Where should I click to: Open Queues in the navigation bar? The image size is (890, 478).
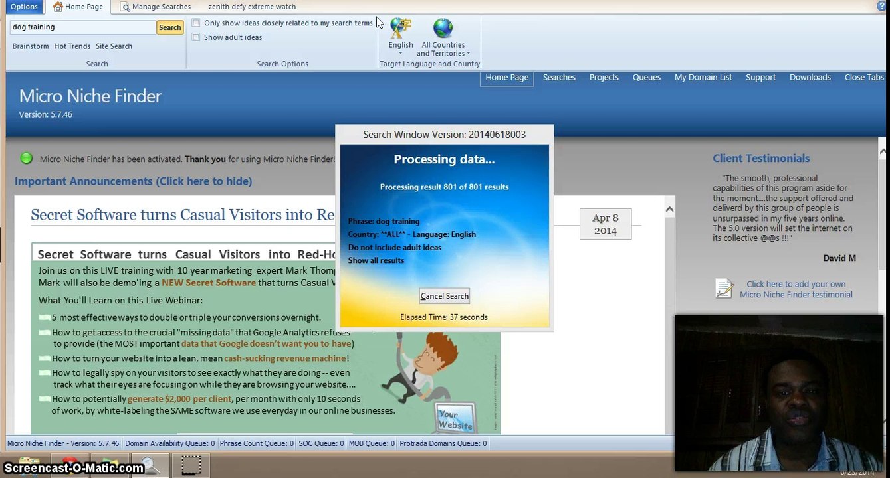646,78
